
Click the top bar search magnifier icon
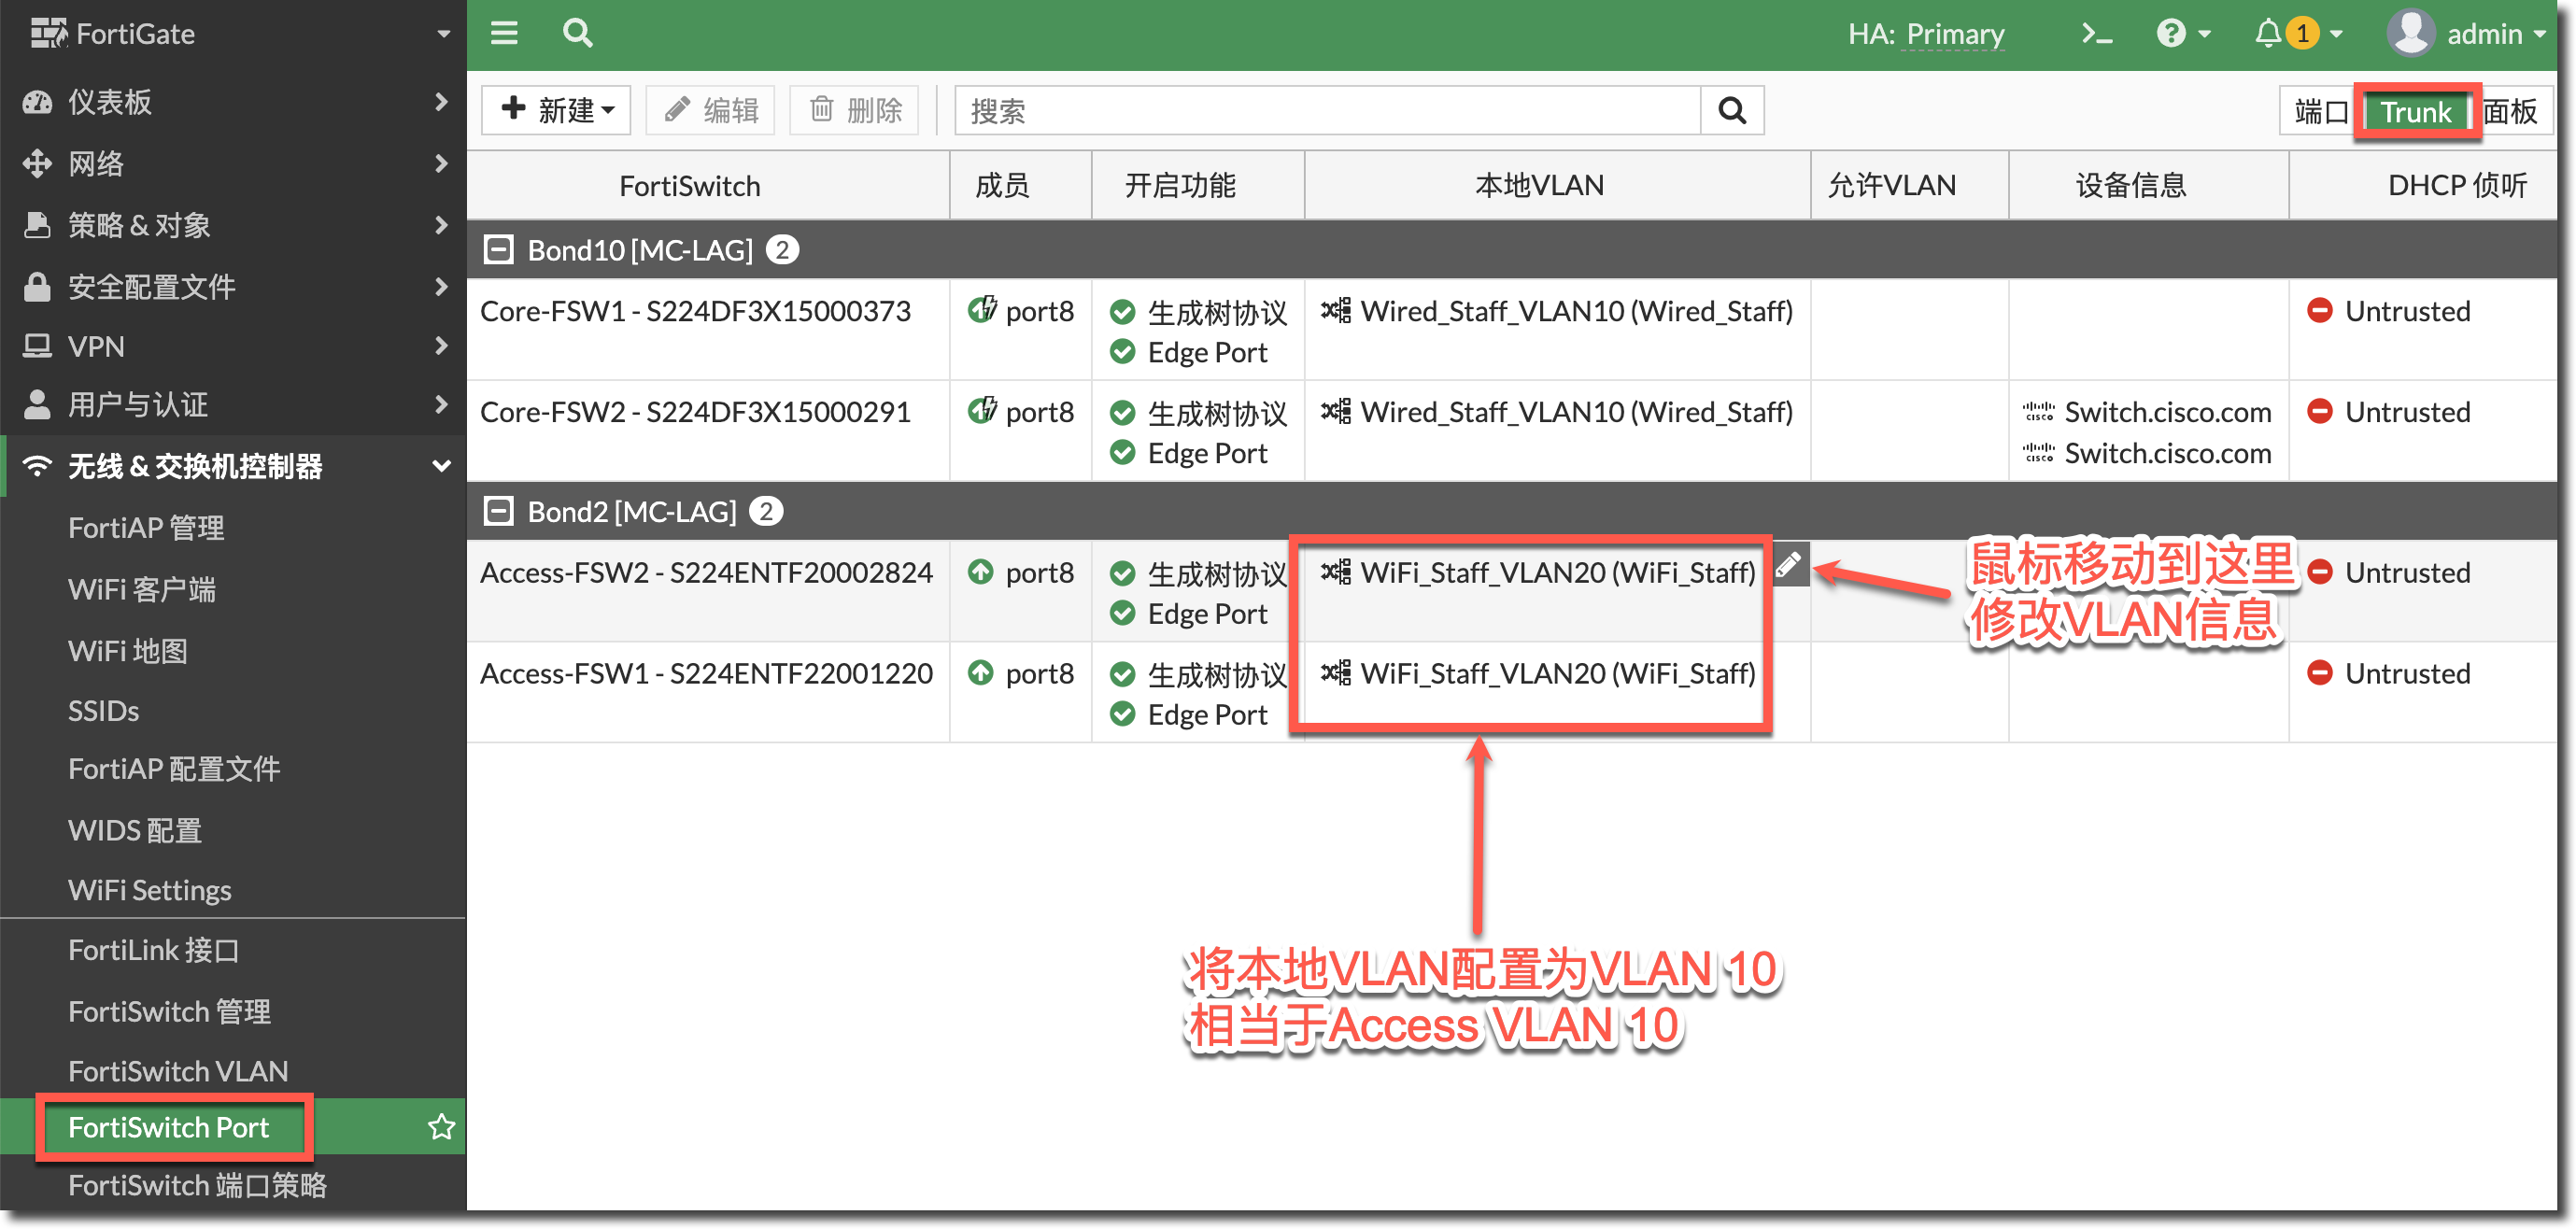pyautogui.click(x=577, y=33)
